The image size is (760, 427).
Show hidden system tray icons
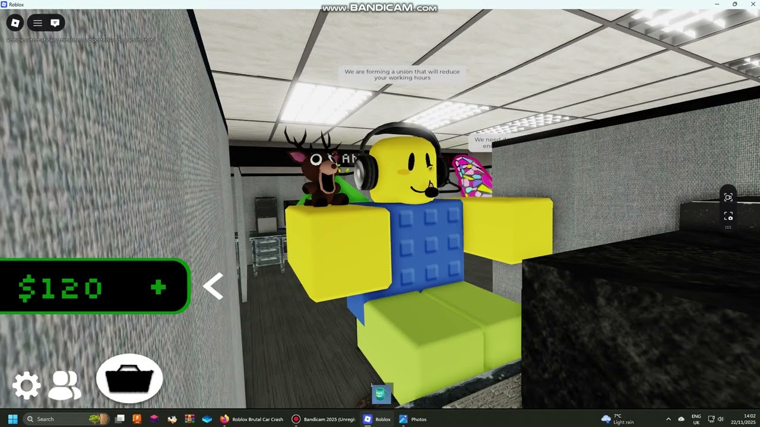668,419
